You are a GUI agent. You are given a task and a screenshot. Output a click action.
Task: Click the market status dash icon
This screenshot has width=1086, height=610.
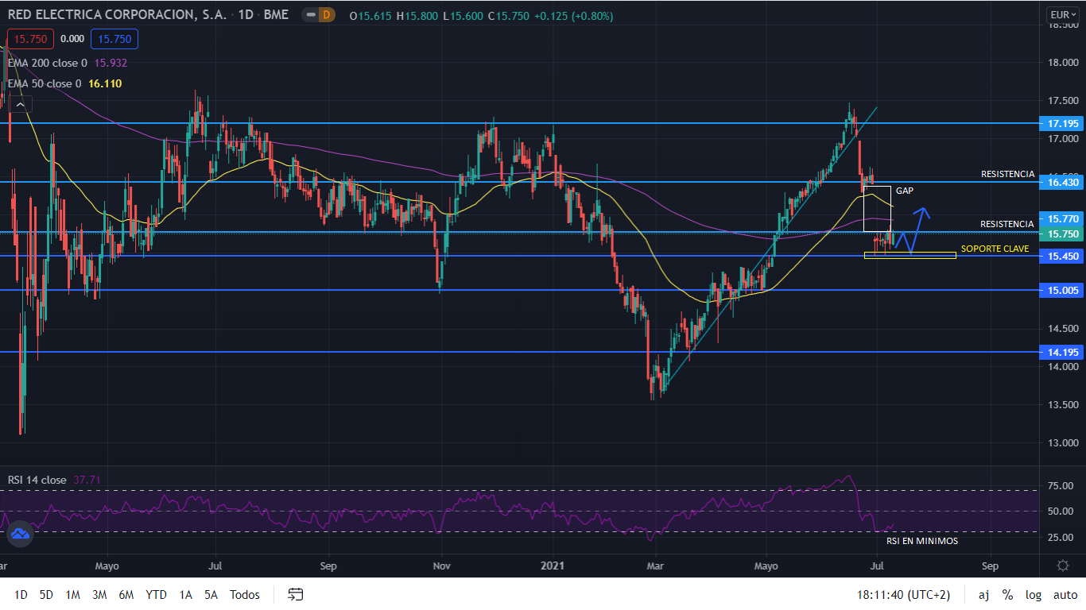click(x=308, y=15)
